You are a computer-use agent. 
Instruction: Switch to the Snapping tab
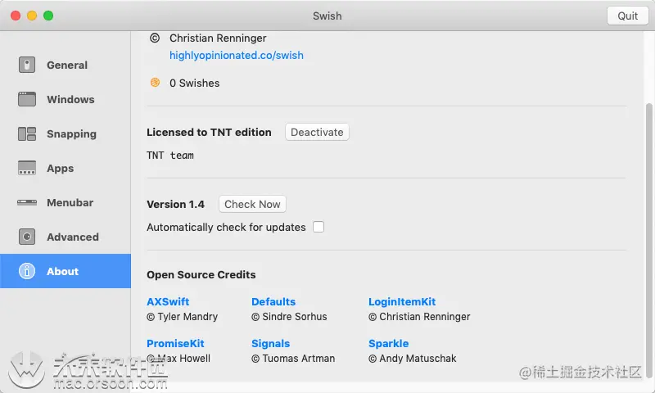[71, 134]
